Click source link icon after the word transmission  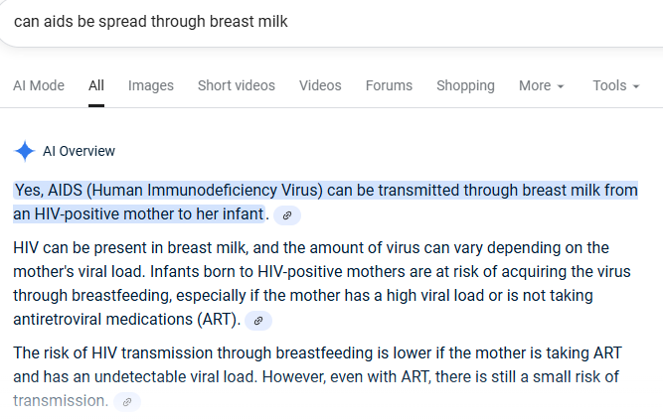click(127, 401)
